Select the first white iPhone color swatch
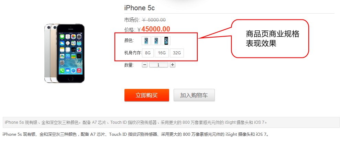The width and height of the screenshot is (340, 159). [x=146, y=41]
